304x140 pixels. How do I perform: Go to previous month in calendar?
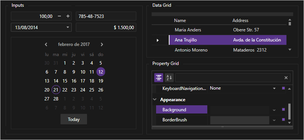(x=46, y=44)
